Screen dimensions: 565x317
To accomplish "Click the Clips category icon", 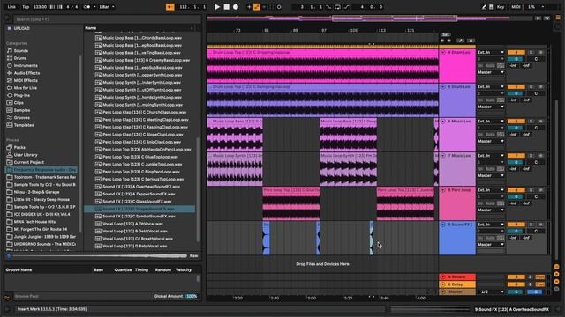I will 10,103.
